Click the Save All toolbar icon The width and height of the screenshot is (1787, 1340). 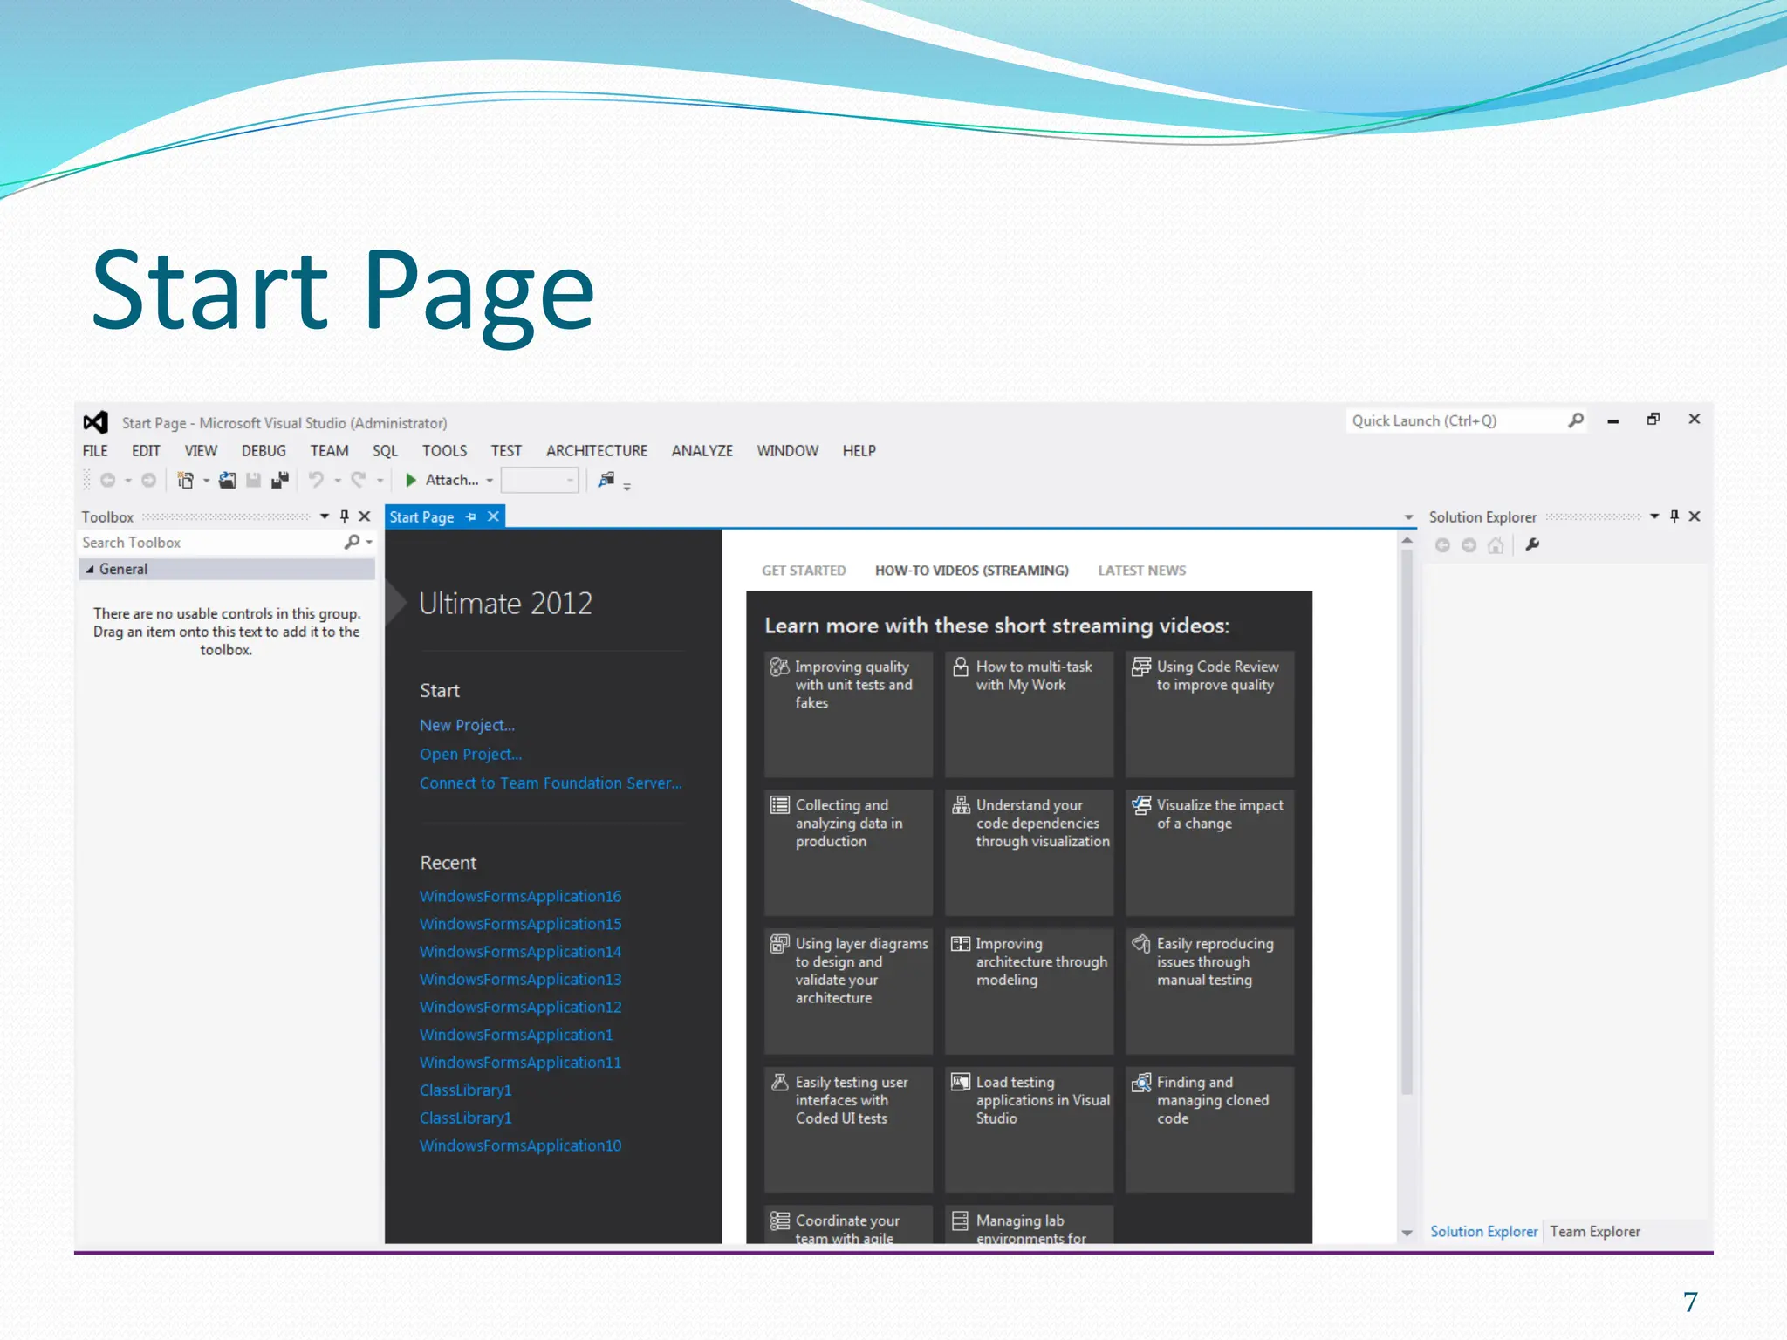[280, 480]
